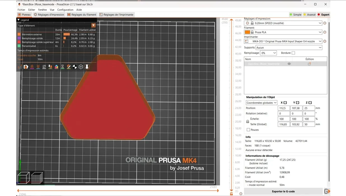This screenshot has height=196, width=346.
Task: Open printer settings gear next to MK4-DO
Action: pos(325,41)
